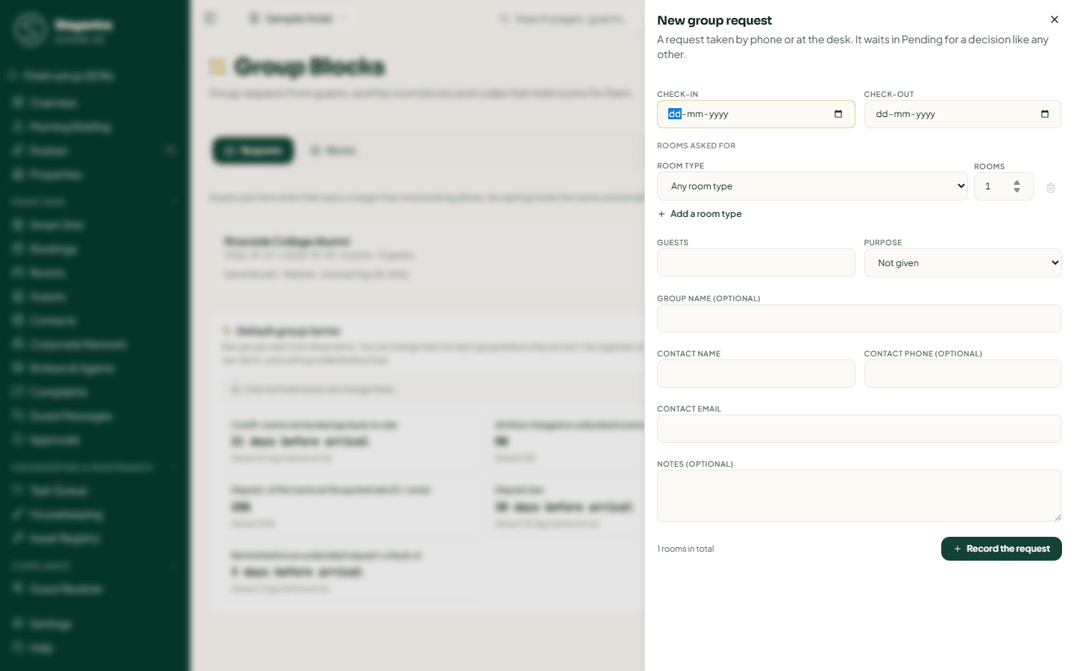1074x671 pixels.
Task: Click the Contact name field
Action: 756,374
